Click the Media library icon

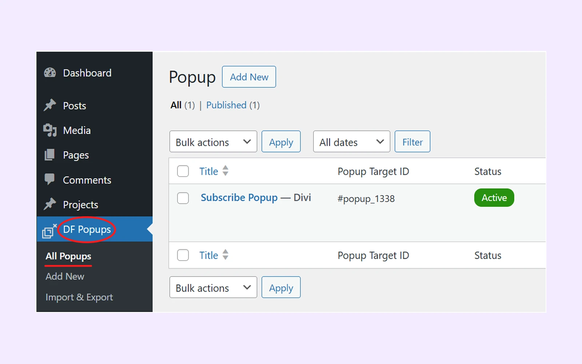pos(50,130)
